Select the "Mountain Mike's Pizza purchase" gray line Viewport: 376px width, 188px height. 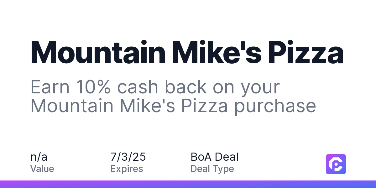click(173, 107)
